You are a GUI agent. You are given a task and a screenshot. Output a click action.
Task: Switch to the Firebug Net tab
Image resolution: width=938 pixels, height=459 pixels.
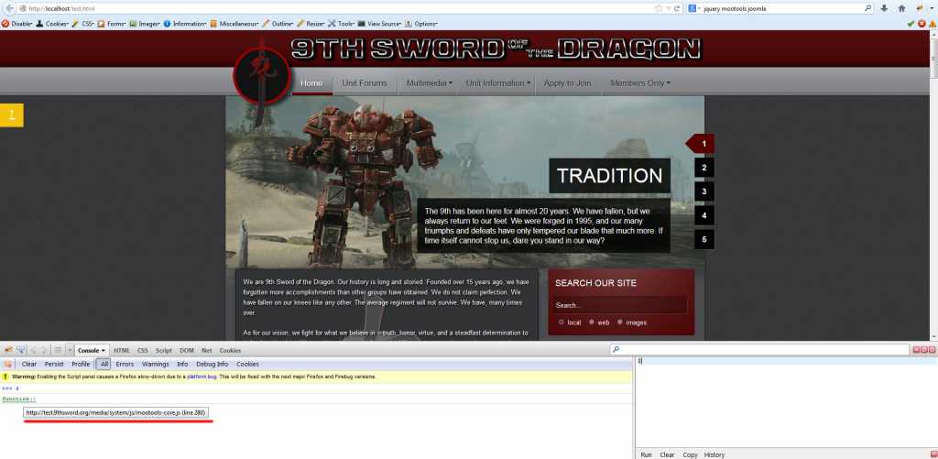[206, 350]
